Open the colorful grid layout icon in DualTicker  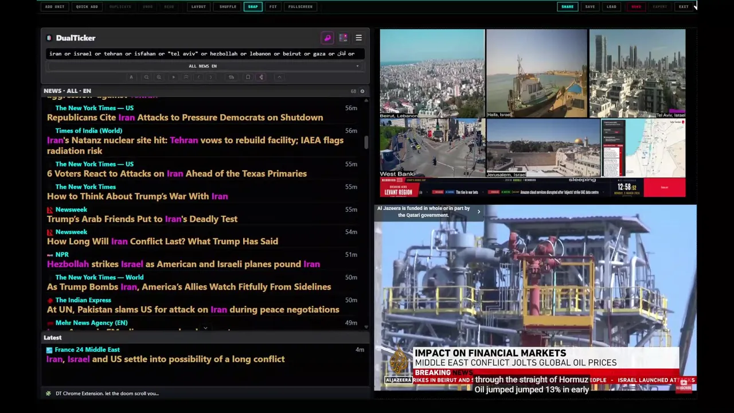(x=343, y=38)
